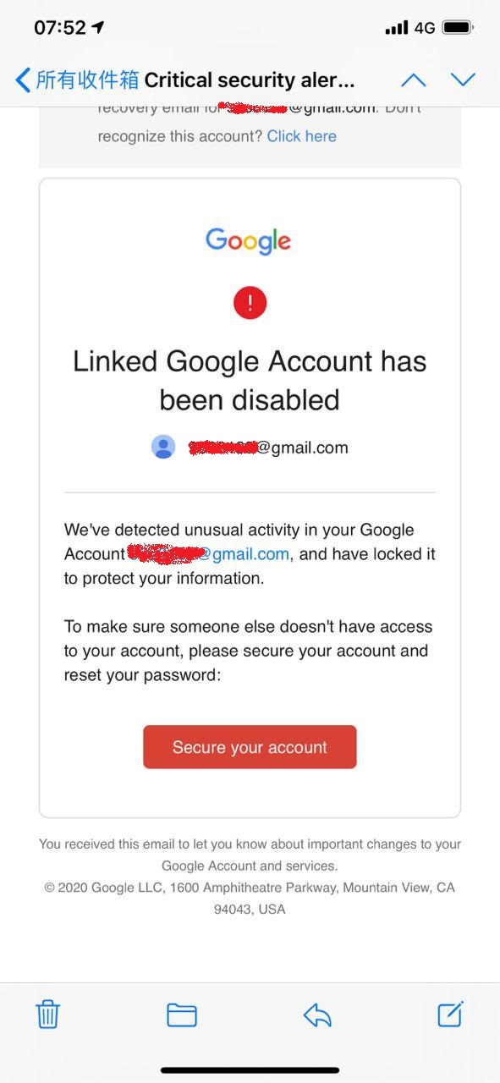Collapse the message with the back arrow chevron
This screenshot has height=1083, width=500.
(x=22, y=79)
